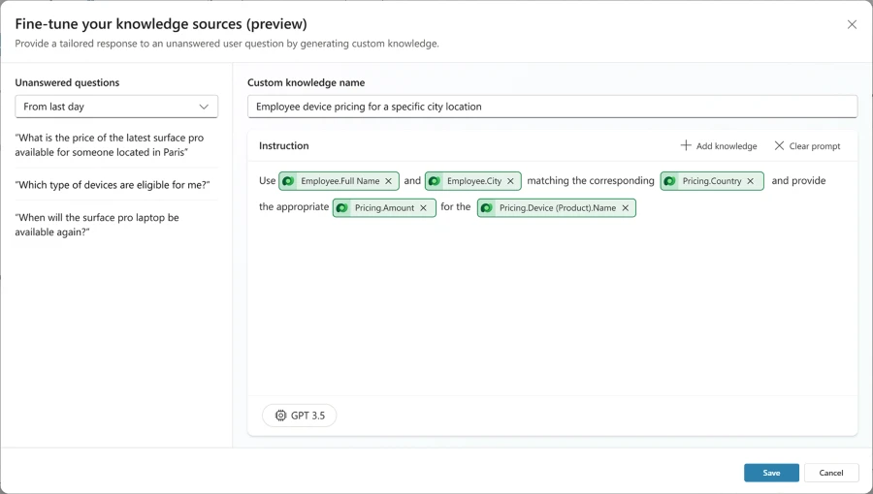Click the plus icon for Add knowledge
Screen dimensions: 873x494
[x=686, y=146]
